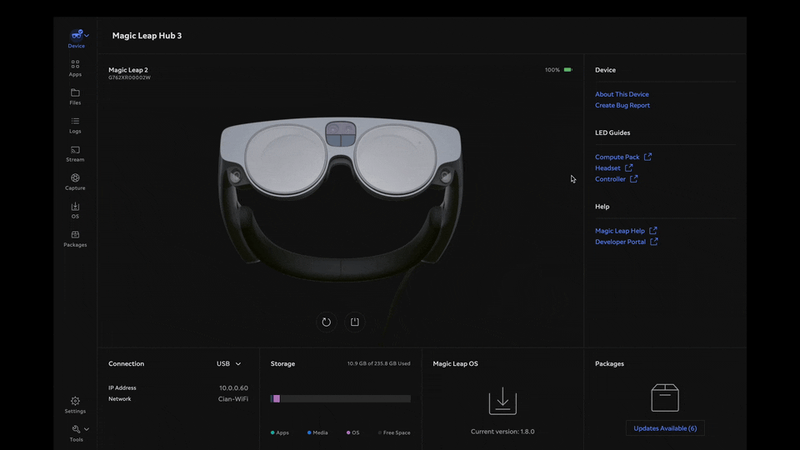Image resolution: width=800 pixels, height=450 pixels.
Task: Click the OS legend color dot
Action: (x=348, y=432)
